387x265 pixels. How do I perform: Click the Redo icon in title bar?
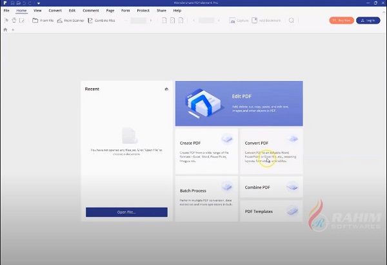point(30,3)
